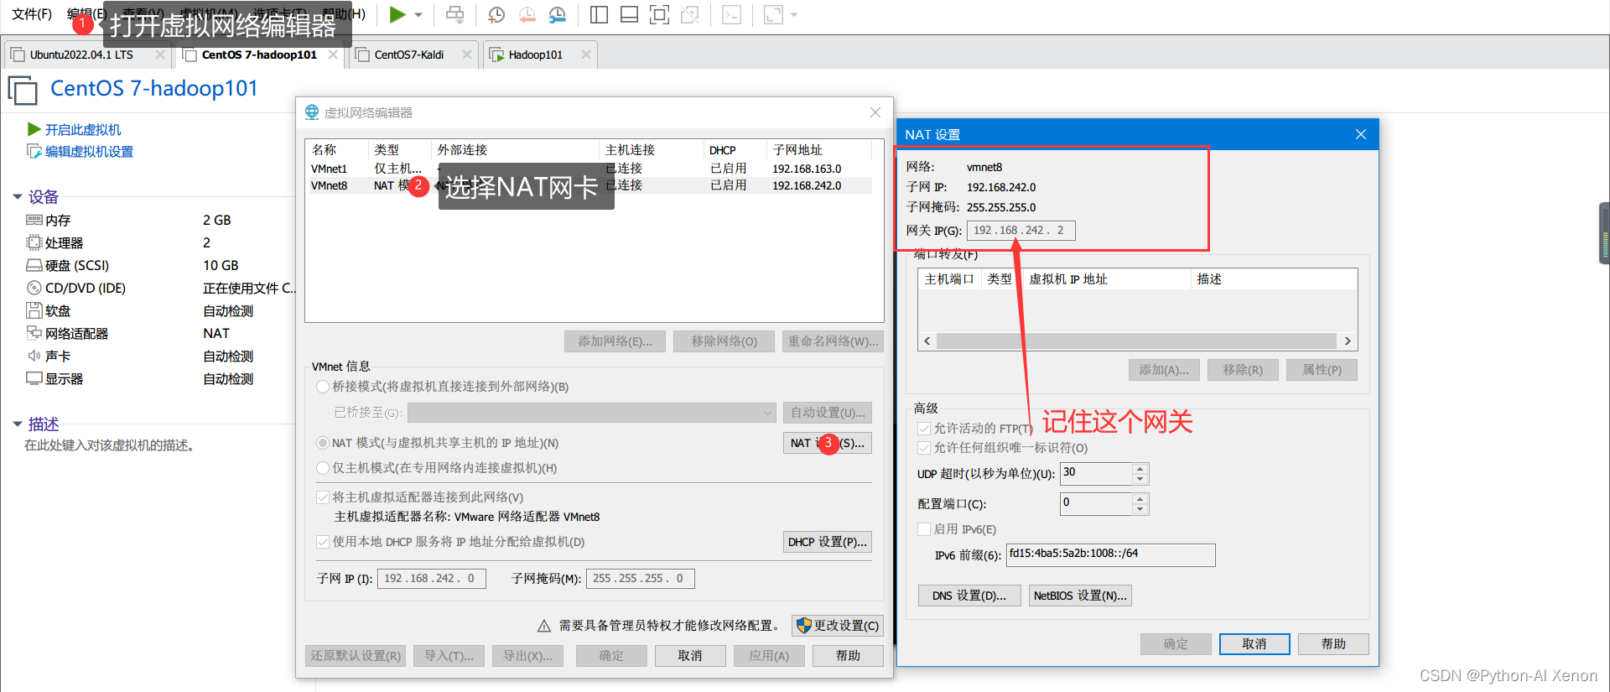Select 桥接模式 radio button
1610x692 pixels.
pos(323,387)
